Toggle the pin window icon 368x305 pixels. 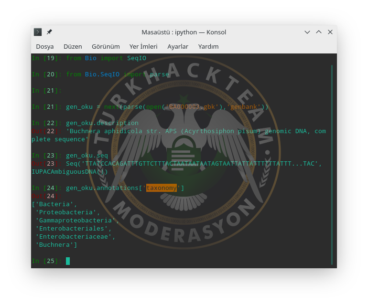click(49, 32)
